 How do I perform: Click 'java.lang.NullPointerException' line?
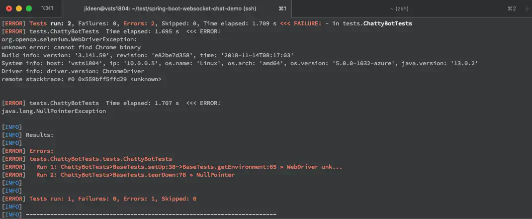(54, 111)
